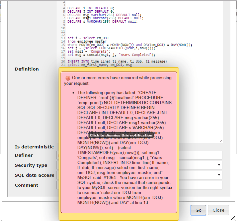Click the 'Security type' label
This screenshot has height=221, width=237.
[31, 165]
